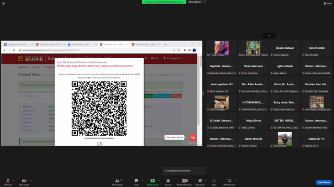Click the browser back arrow
This screenshot has height=187, width=334.
point(5,50)
